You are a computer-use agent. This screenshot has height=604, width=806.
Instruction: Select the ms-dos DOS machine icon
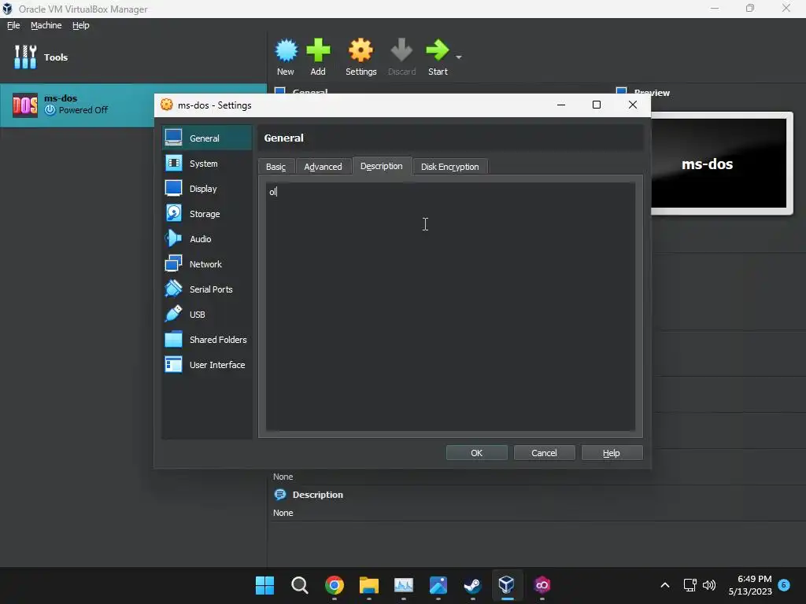point(25,105)
